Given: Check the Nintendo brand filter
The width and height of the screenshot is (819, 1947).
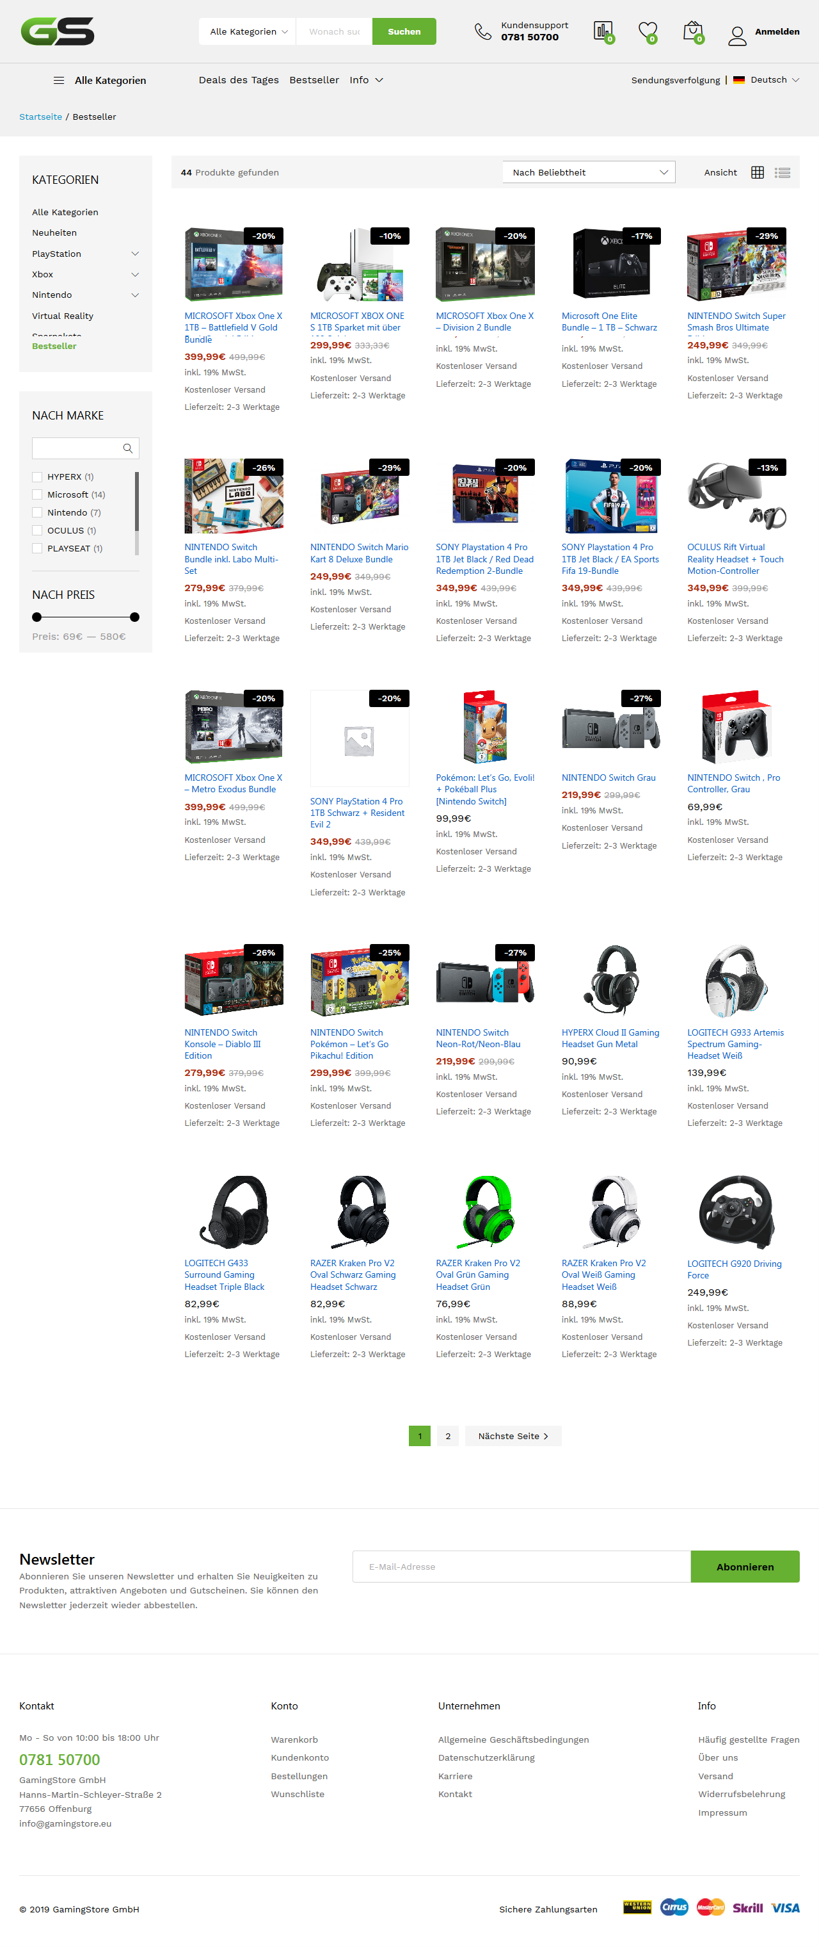Looking at the screenshot, I should tap(37, 512).
